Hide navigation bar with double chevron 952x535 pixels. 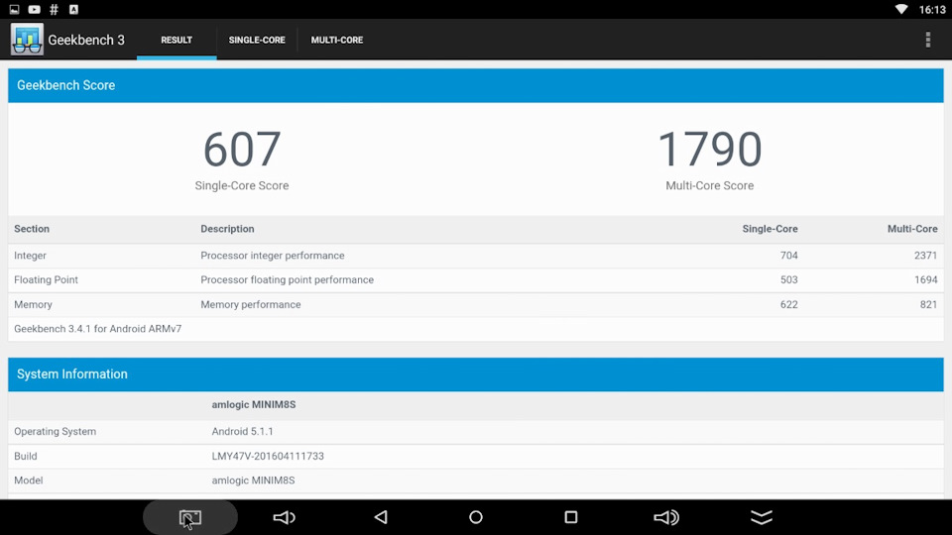(x=762, y=517)
